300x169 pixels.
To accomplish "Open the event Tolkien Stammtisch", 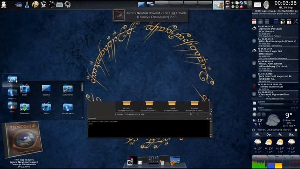I will tap(277, 86).
